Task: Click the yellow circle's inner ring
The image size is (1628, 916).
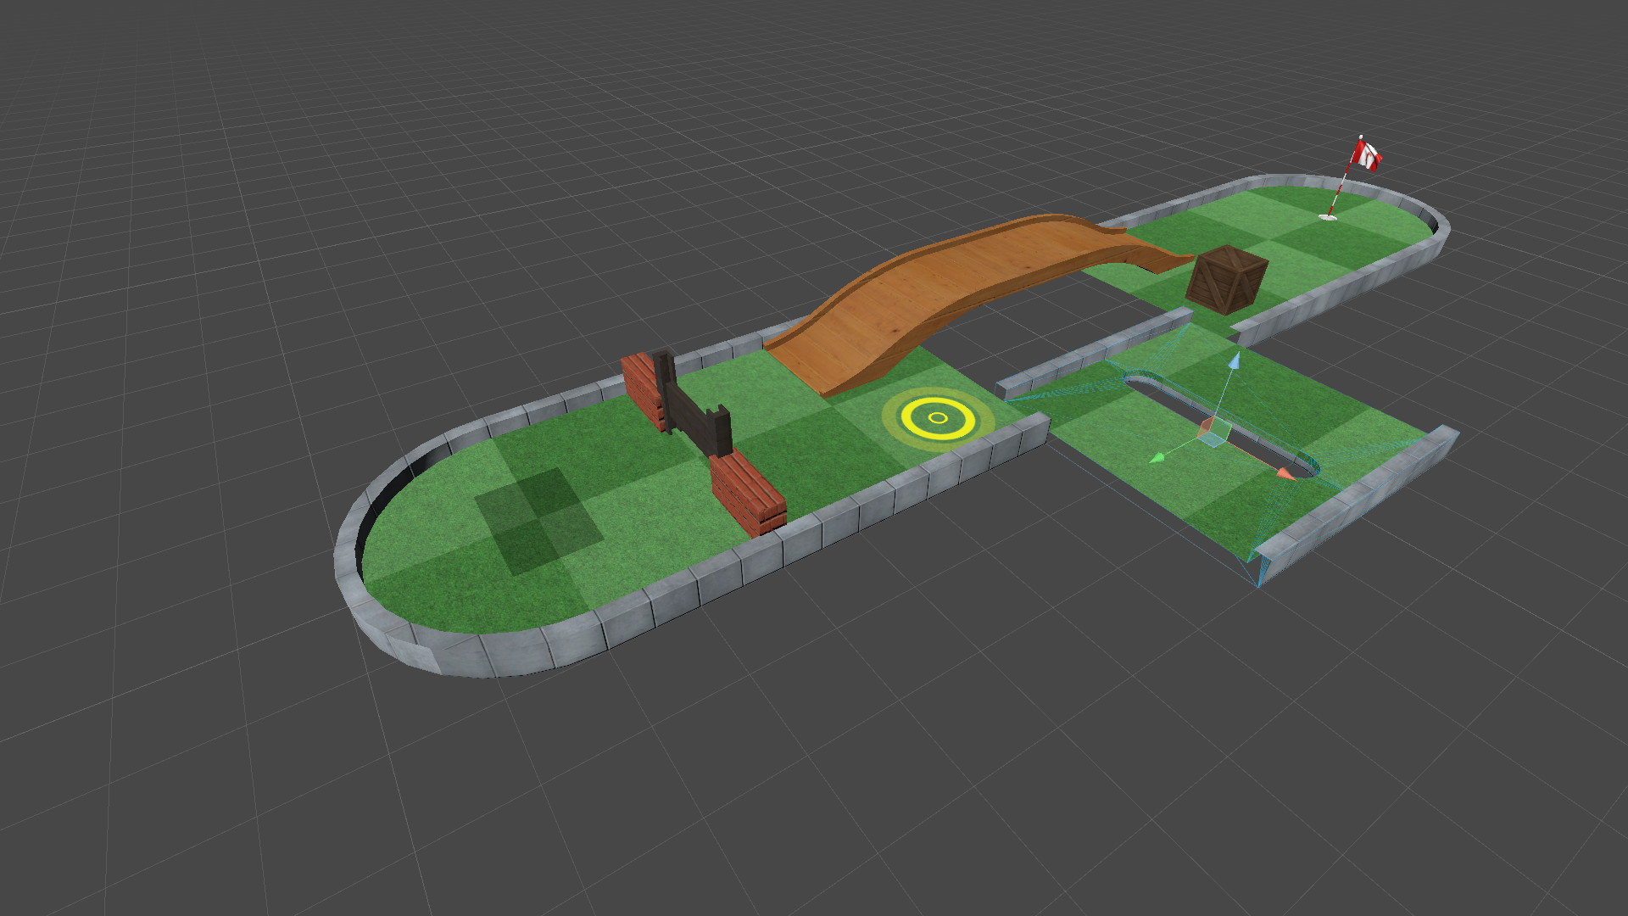Action: click(936, 418)
